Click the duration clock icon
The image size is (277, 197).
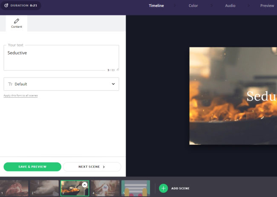coord(6,6)
